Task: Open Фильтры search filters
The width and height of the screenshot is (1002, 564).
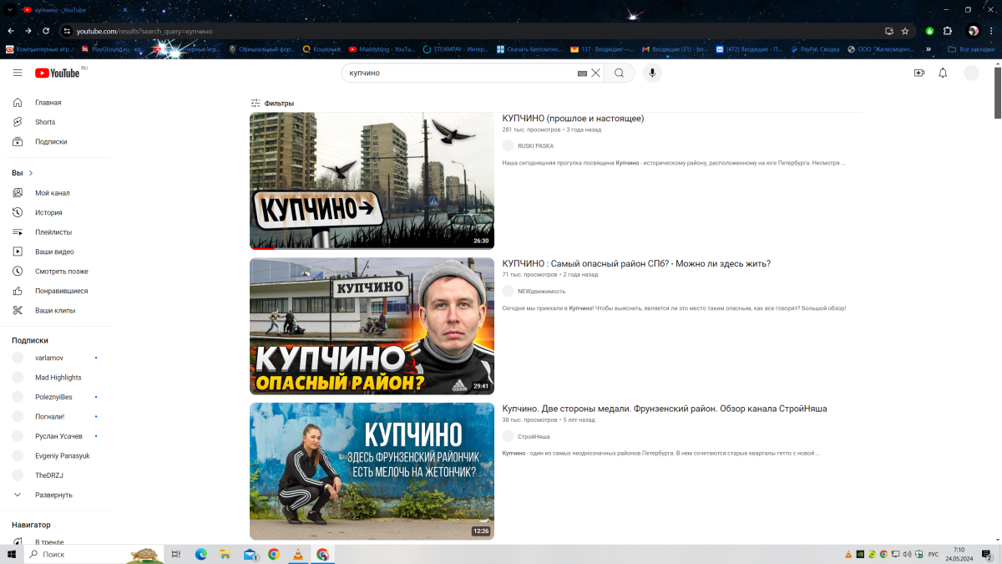Action: click(x=272, y=104)
